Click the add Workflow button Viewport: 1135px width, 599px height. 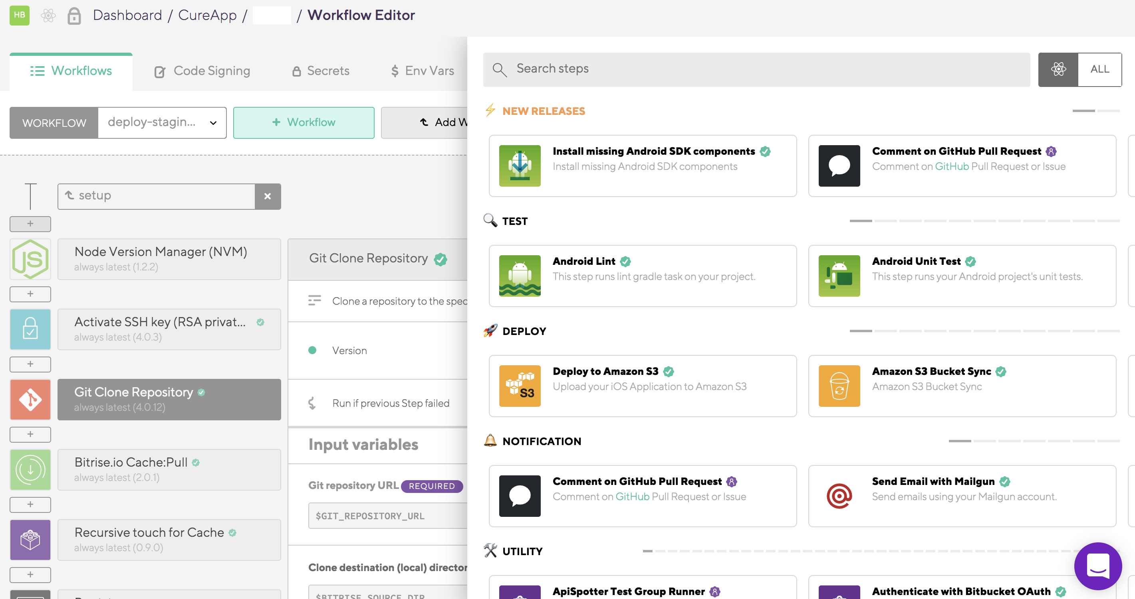click(x=304, y=122)
